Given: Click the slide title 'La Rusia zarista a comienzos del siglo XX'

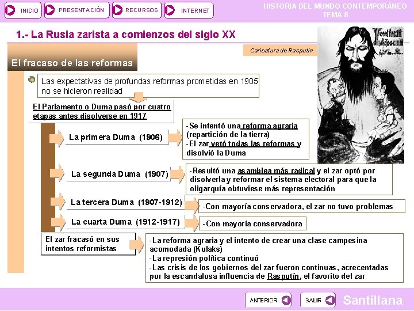Looking at the screenshot, I should [126, 35].
